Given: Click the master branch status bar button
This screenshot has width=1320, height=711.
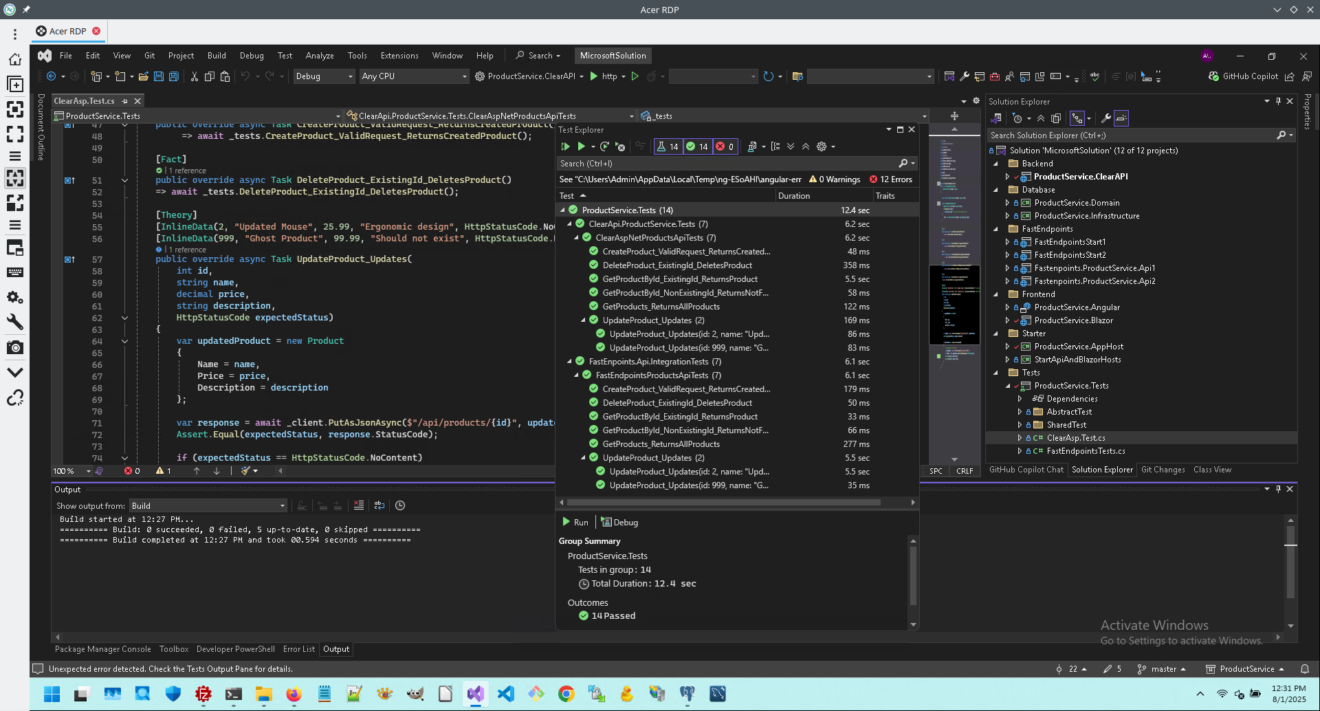Looking at the screenshot, I should point(1162,669).
